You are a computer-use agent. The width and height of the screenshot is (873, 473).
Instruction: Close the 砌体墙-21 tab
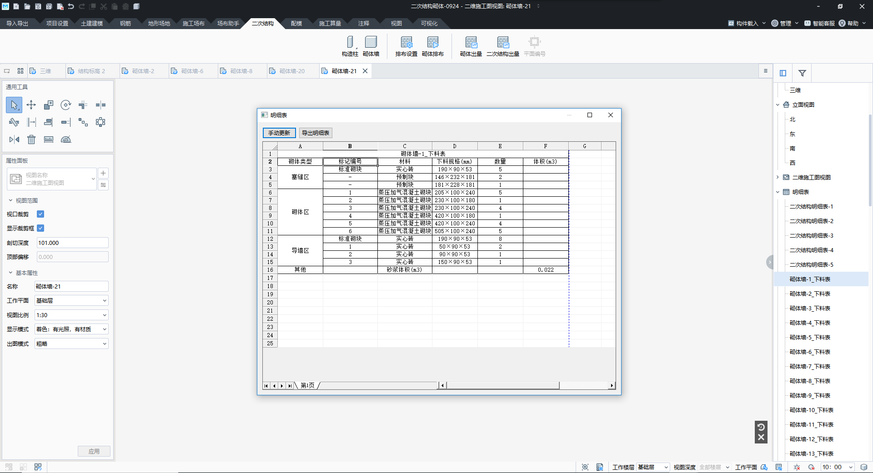[x=365, y=71]
